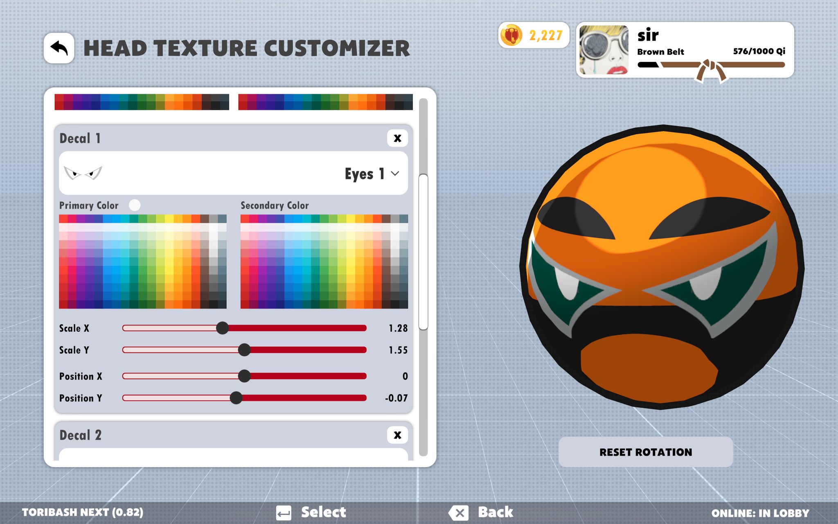This screenshot has width=838, height=524.
Task: Click the Scale Y slider handle
Action: 244,350
